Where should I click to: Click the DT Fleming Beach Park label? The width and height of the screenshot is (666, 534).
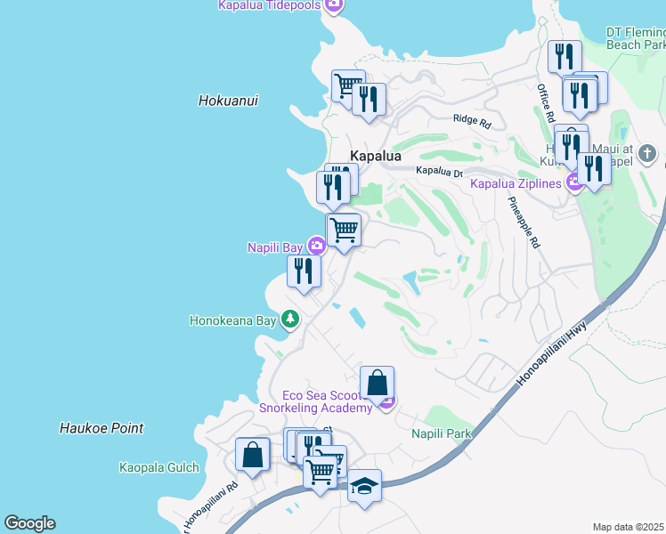point(636,38)
